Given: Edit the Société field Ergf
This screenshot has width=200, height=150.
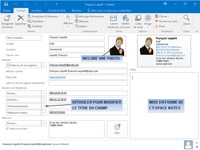Looking at the screenshot, I should pyautogui.click(x=77, y=44).
